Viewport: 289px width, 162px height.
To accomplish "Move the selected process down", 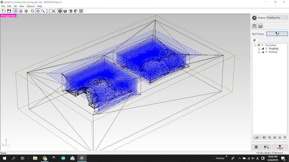I will [x=285, y=137].
